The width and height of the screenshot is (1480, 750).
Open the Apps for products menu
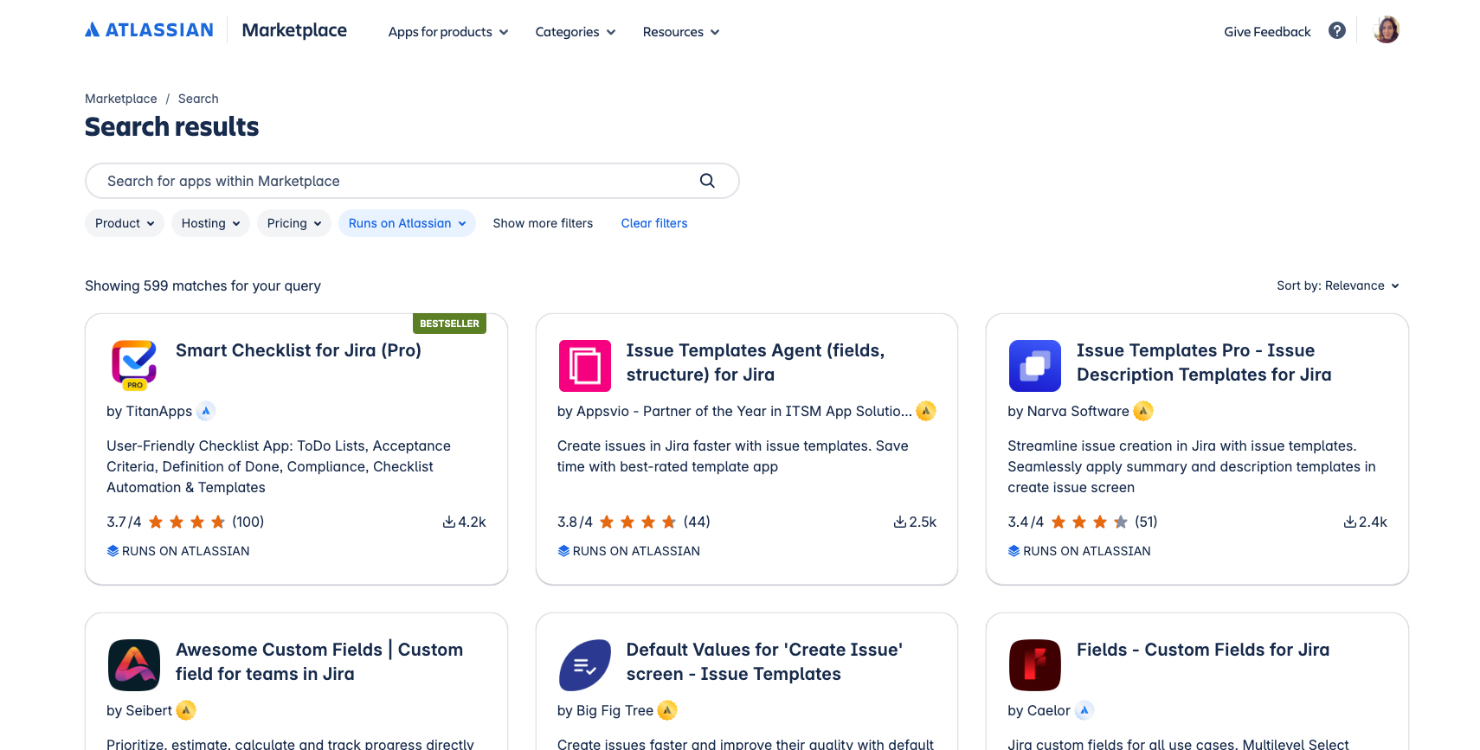click(x=447, y=31)
